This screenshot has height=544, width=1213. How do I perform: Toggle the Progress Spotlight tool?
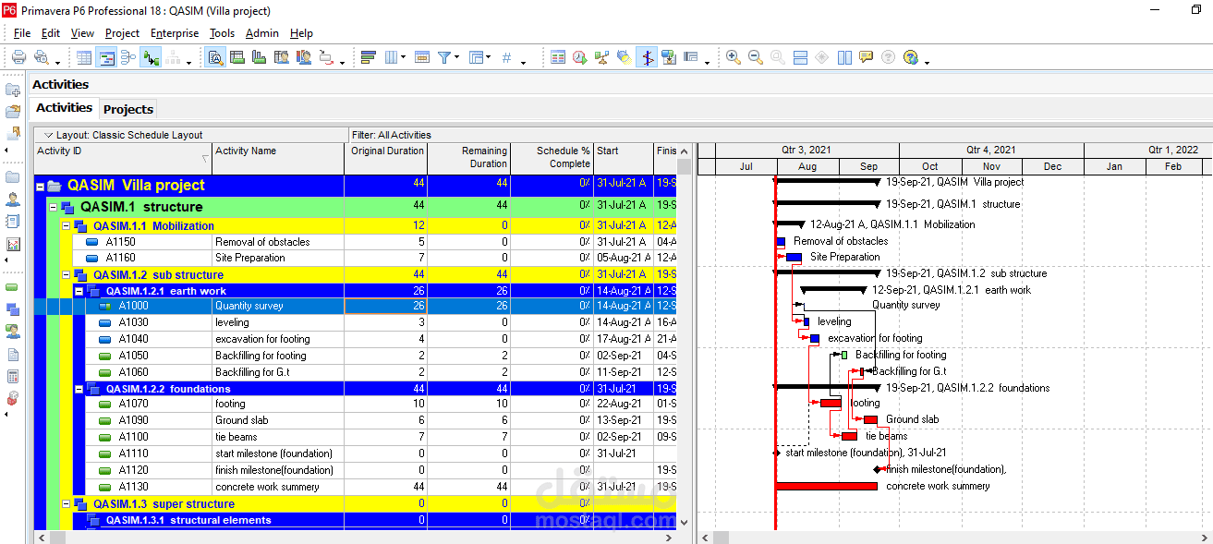(625, 57)
